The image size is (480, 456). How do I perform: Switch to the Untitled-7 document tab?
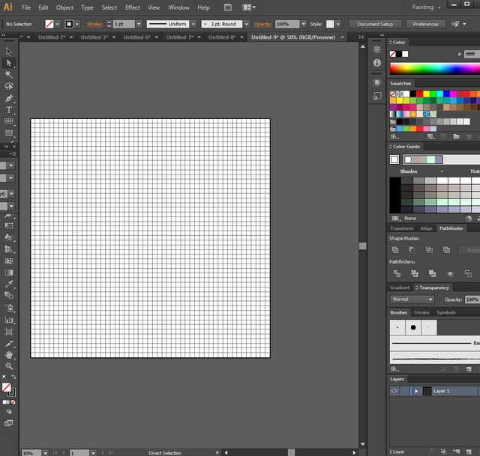[x=180, y=37]
